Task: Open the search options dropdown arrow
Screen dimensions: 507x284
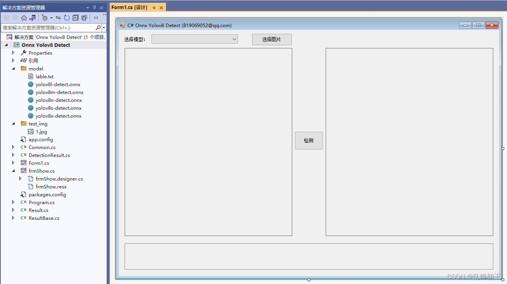Action: tap(104, 28)
